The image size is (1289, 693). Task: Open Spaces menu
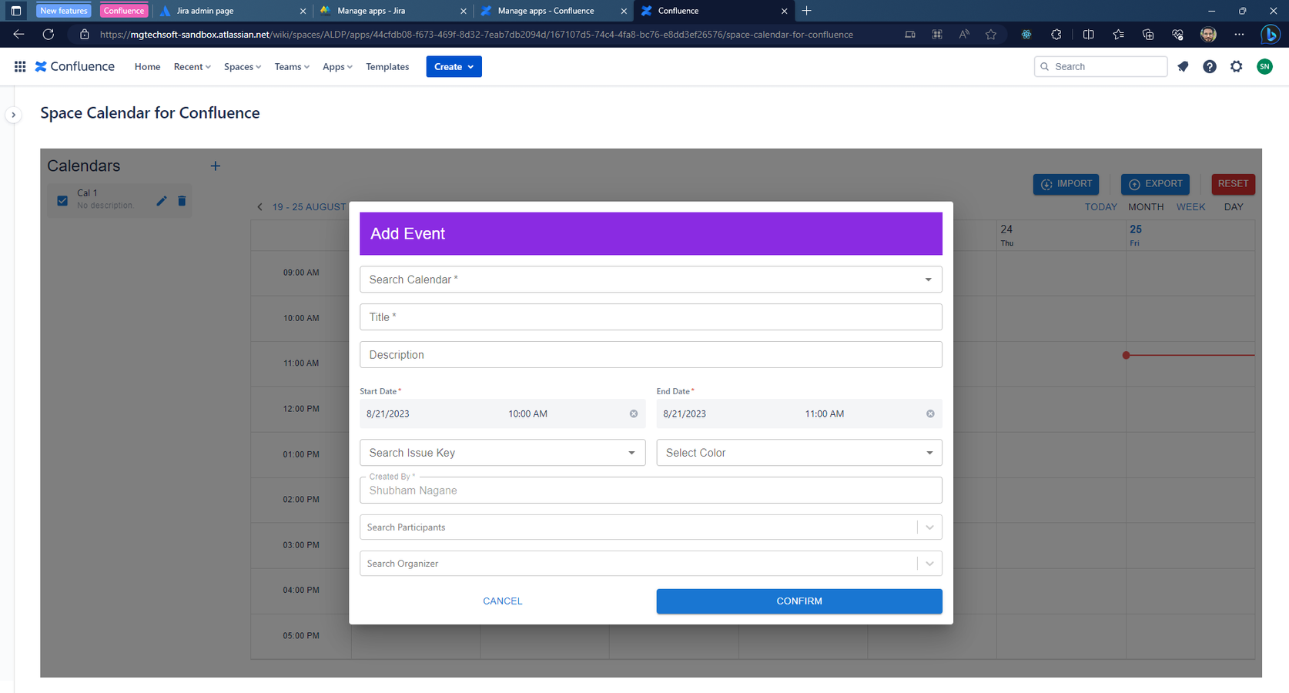click(x=243, y=67)
